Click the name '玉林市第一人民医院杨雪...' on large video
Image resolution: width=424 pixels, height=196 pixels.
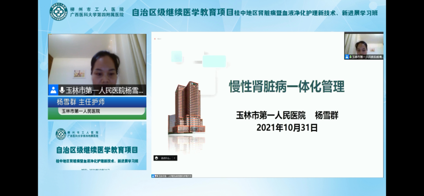[x=104, y=90]
